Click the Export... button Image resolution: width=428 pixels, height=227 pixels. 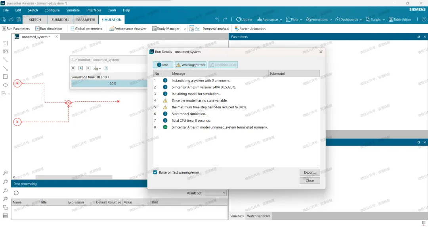tap(310, 172)
